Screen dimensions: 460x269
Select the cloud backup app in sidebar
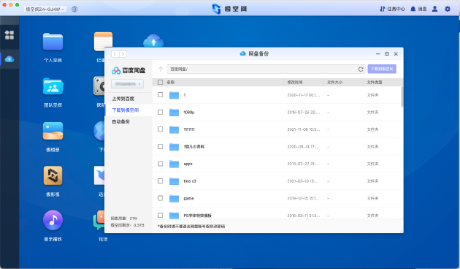[9, 59]
